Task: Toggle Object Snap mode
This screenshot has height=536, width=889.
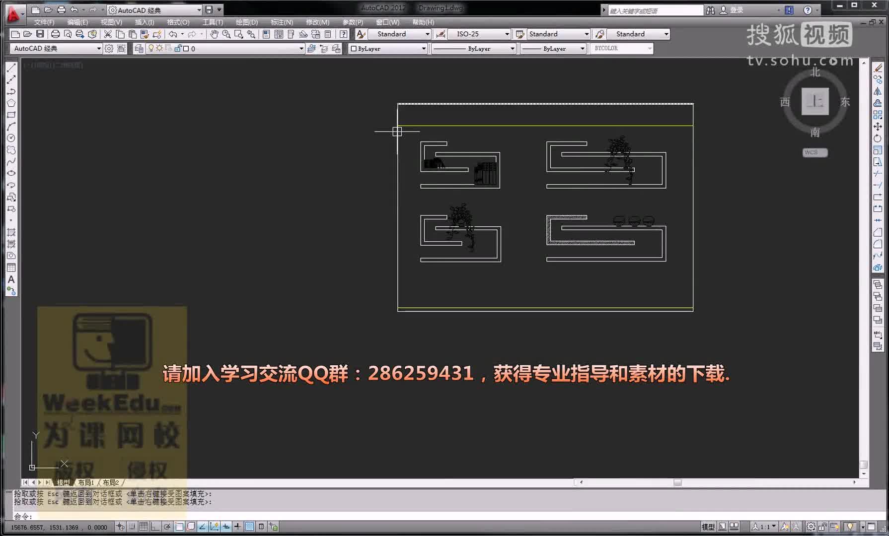Action: pyautogui.click(x=179, y=526)
